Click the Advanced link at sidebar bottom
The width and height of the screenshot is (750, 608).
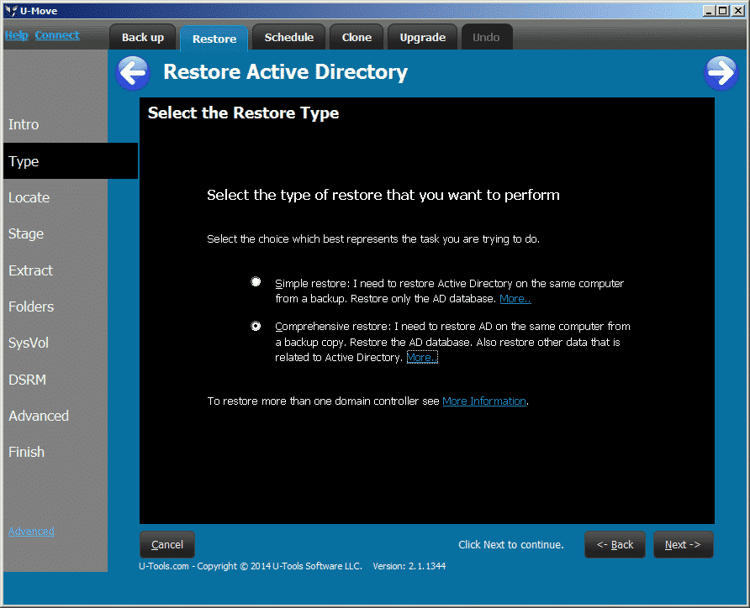point(31,531)
